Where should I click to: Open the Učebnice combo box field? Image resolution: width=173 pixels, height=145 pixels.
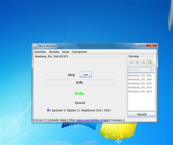click(x=140, y=70)
